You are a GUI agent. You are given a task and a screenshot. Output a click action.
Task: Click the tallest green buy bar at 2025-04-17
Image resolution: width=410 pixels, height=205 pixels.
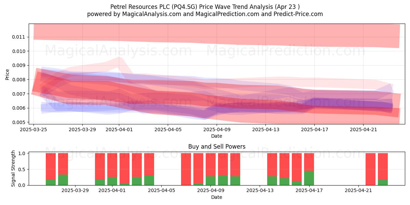click(x=309, y=178)
